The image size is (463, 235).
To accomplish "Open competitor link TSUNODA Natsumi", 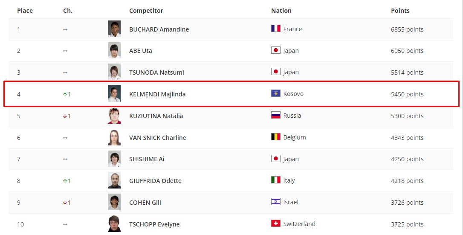I will tap(156, 73).
